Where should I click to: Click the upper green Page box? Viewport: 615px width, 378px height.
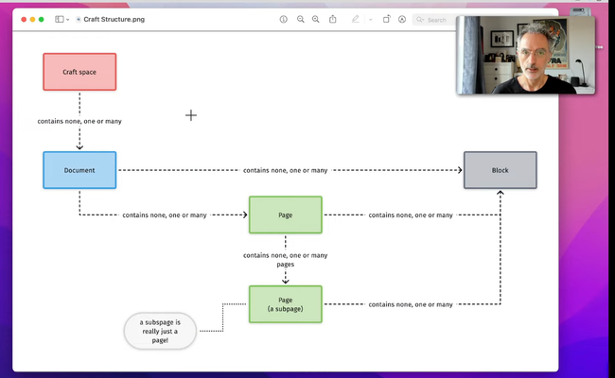[285, 215]
